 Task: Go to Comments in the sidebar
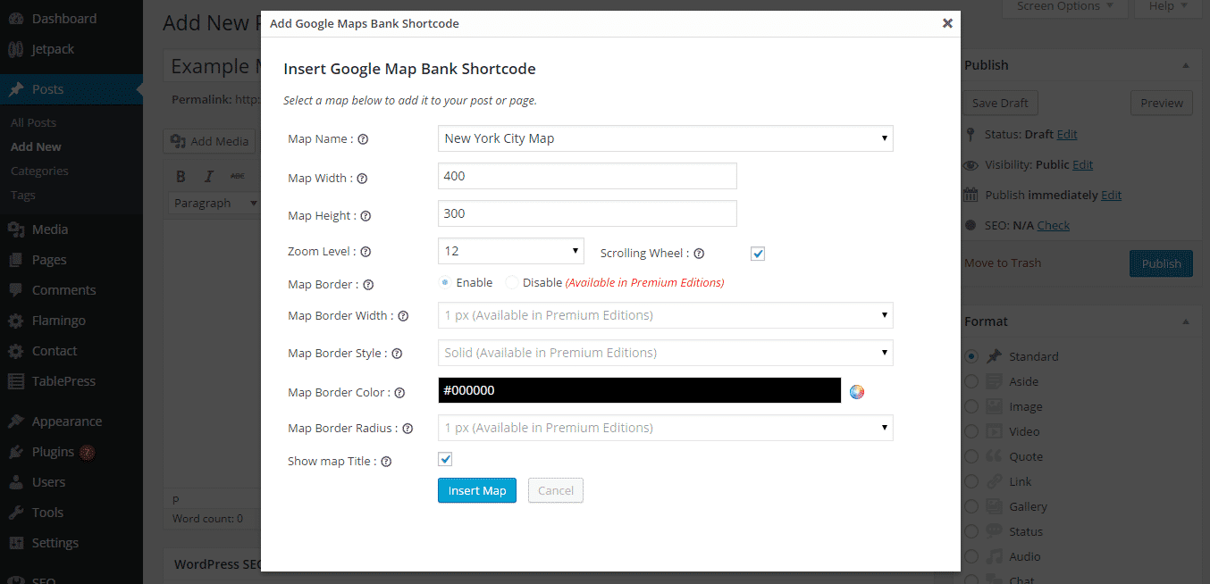click(x=63, y=290)
